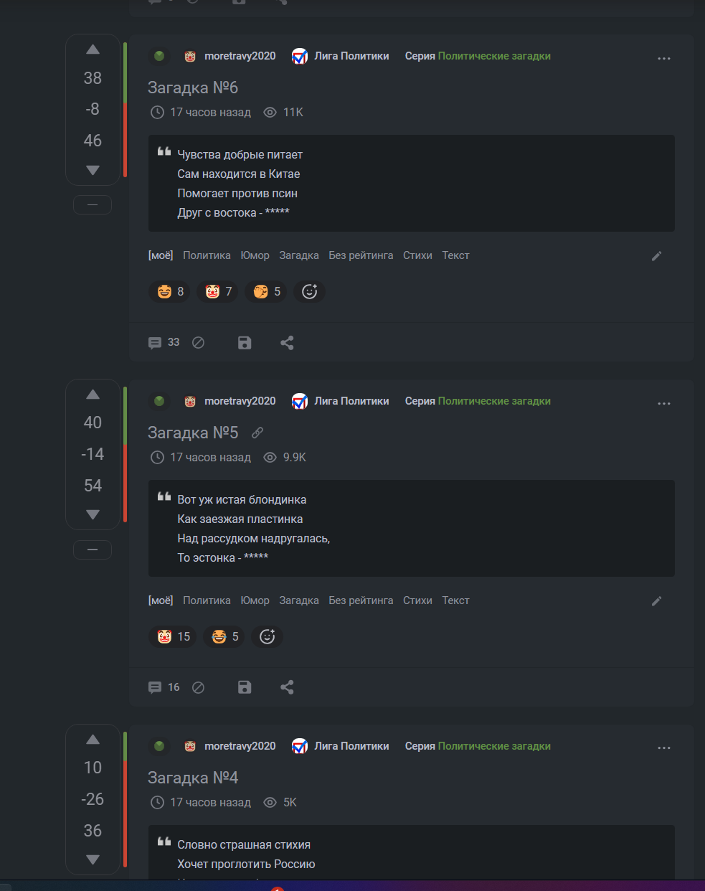
Task: Click the ignore icon under Загадка №6
Action: pos(199,343)
